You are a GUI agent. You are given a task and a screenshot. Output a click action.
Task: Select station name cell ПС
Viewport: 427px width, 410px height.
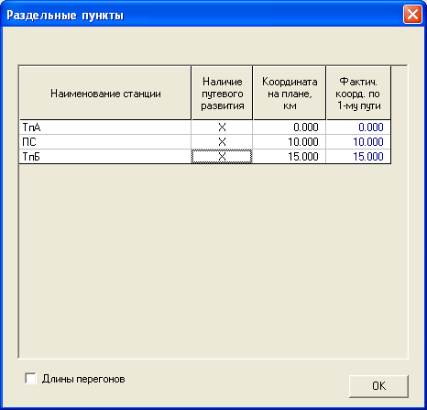tap(105, 142)
